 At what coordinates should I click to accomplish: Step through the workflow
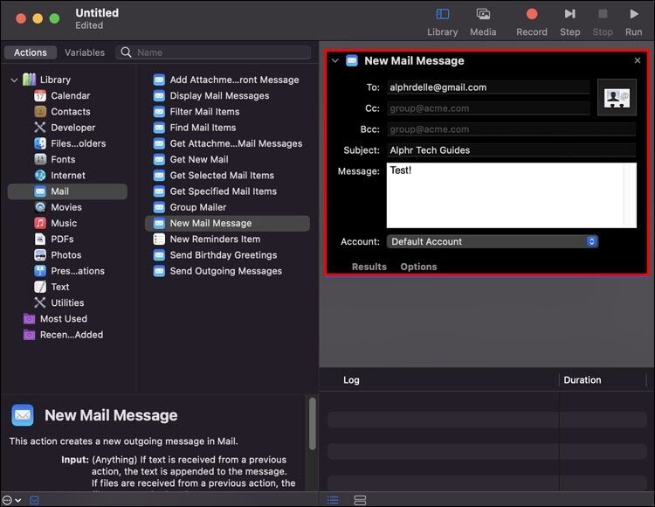(x=569, y=22)
